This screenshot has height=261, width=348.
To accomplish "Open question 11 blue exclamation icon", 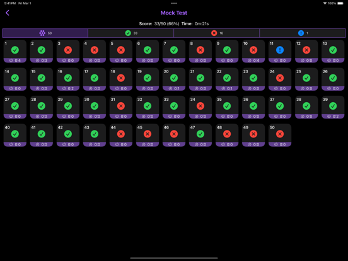I will point(280,50).
